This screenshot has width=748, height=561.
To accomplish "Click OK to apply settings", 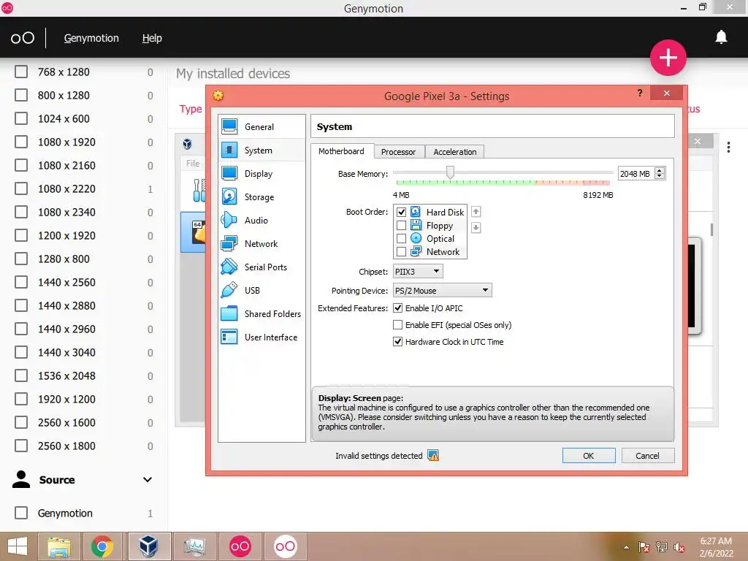I will [x=589, y=456].
